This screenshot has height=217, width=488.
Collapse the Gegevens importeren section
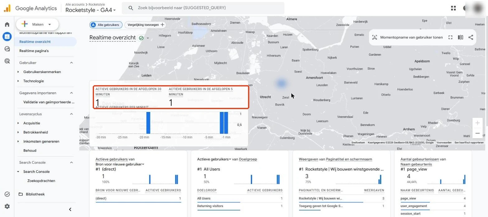click(x=71, y=93)
